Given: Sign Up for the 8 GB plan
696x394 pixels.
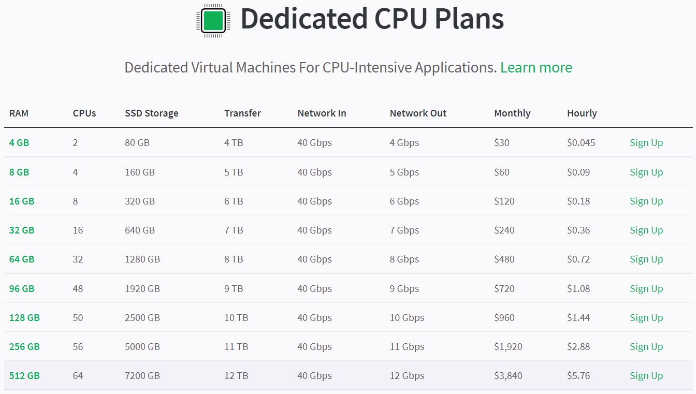Looking at the screenshot, I should (x=646, y=172).
